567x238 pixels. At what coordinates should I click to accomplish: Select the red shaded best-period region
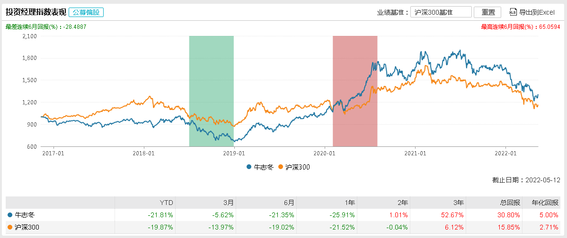click(x=355, y=91)
